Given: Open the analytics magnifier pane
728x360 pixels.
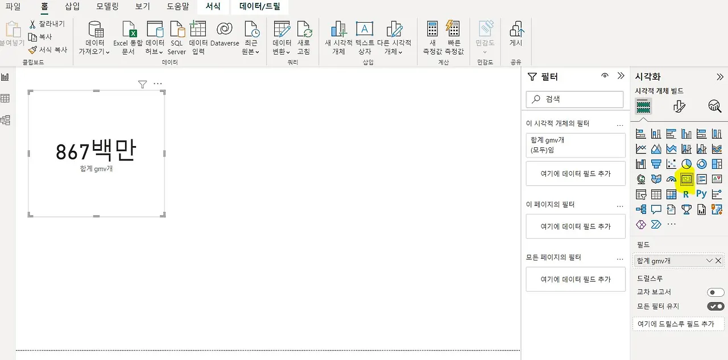Looking at the screenshot, I should [714, 106].
